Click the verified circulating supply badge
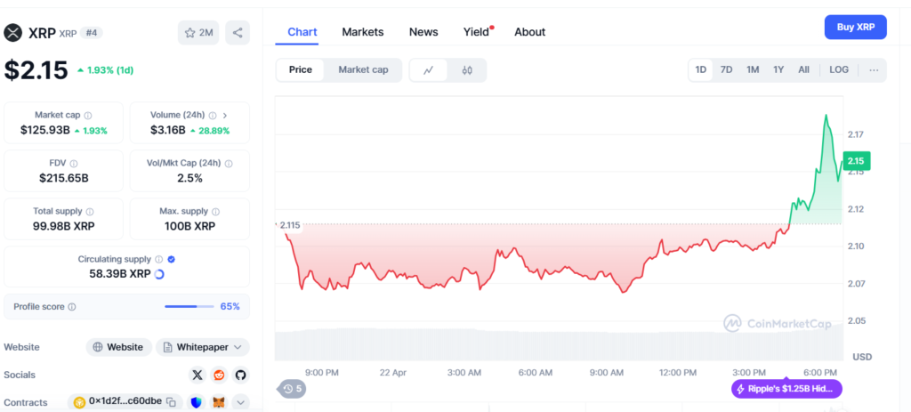The width and height of the screenshot is (911, 412). pos(172,260)
